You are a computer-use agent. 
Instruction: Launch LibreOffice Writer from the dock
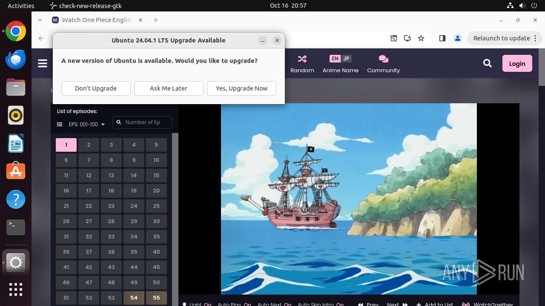click(x=16, y=143)
